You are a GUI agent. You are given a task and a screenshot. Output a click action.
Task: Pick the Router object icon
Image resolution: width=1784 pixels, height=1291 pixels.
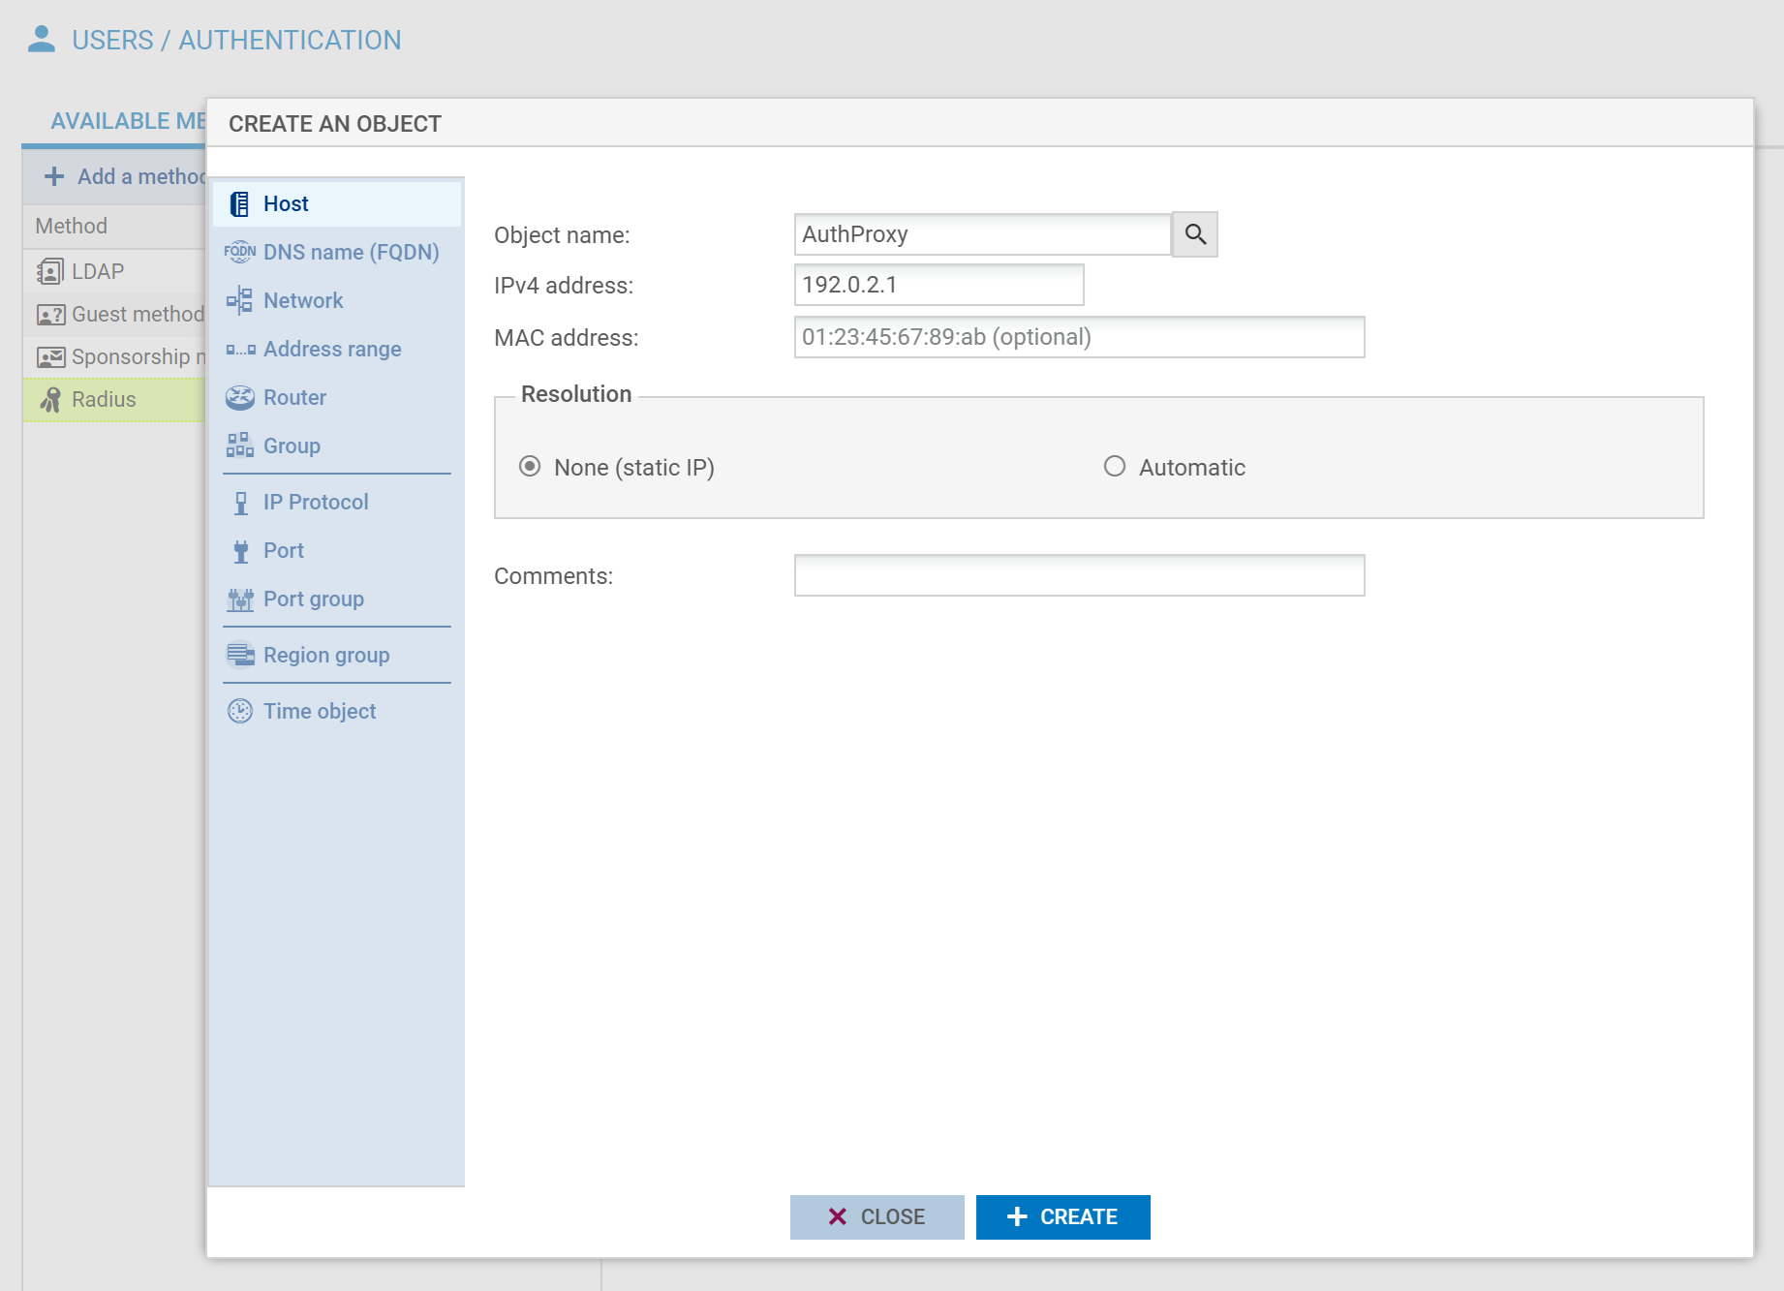click(239, 398)
